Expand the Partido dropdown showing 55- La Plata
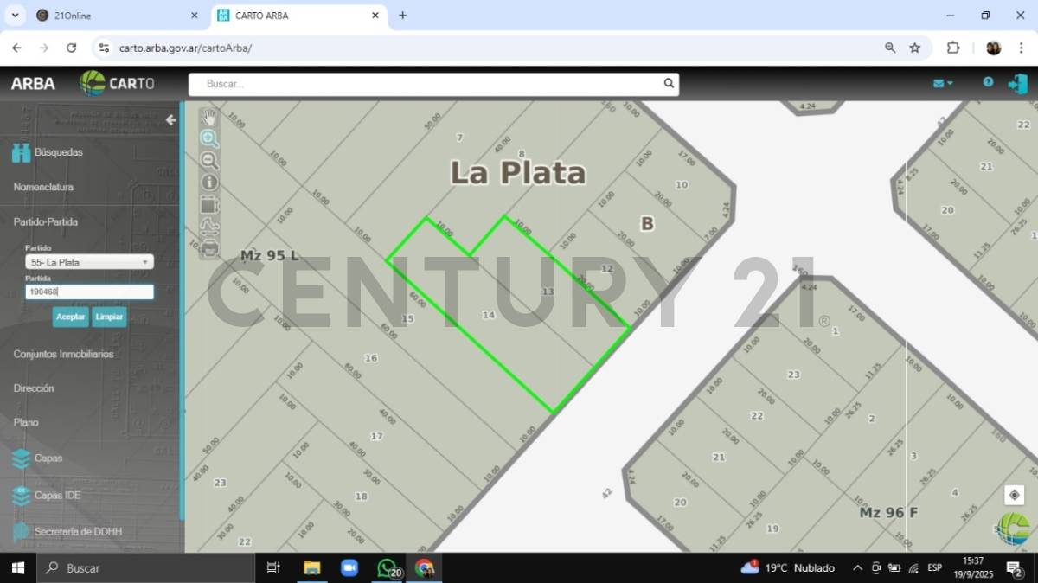This screenshot has height=583, width=1038. pos(89,261)
